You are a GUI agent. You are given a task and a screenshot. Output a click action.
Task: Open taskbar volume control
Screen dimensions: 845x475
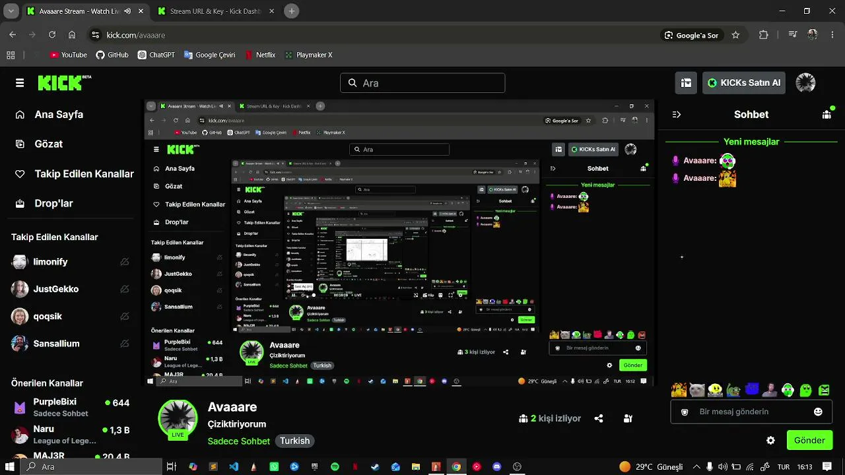723,467
